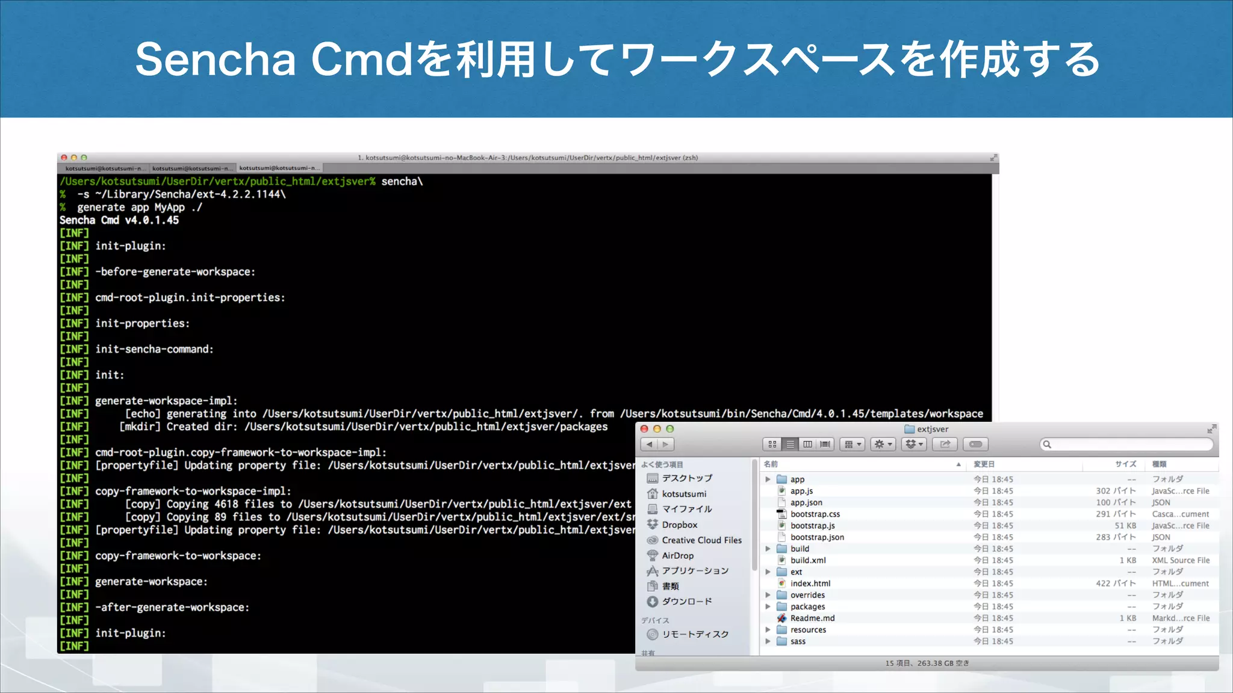Image resolution: width=1233 pixels, height=693 pixels.
Task: Expand the app folder
Action: [768, 479]
